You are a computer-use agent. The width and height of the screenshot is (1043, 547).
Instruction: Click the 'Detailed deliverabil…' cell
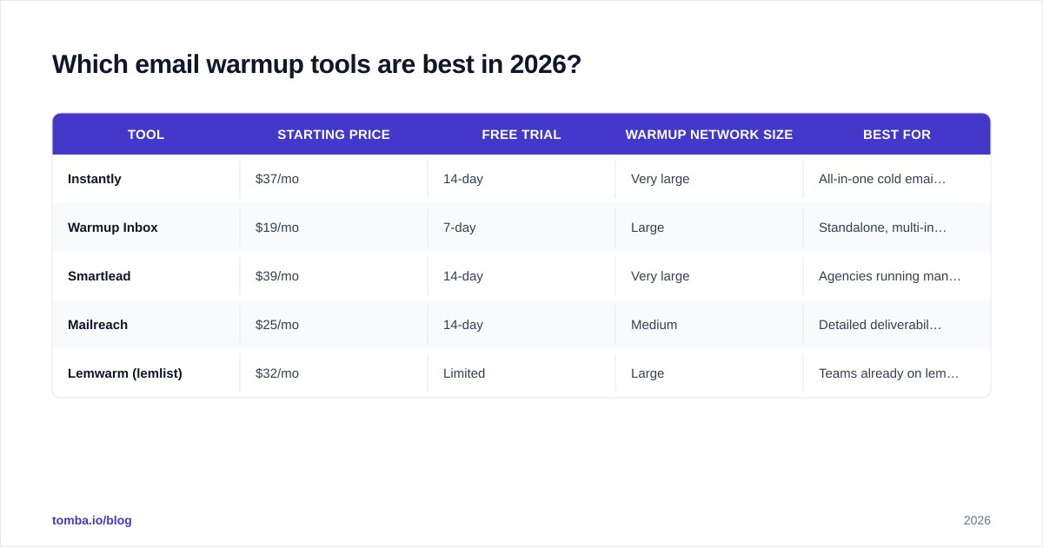[897, 325]
